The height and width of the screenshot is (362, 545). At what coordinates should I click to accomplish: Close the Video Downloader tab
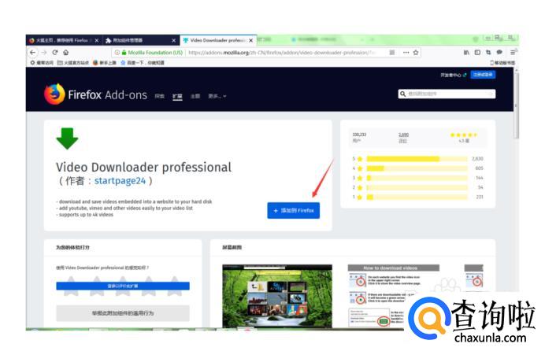[250, 40]
